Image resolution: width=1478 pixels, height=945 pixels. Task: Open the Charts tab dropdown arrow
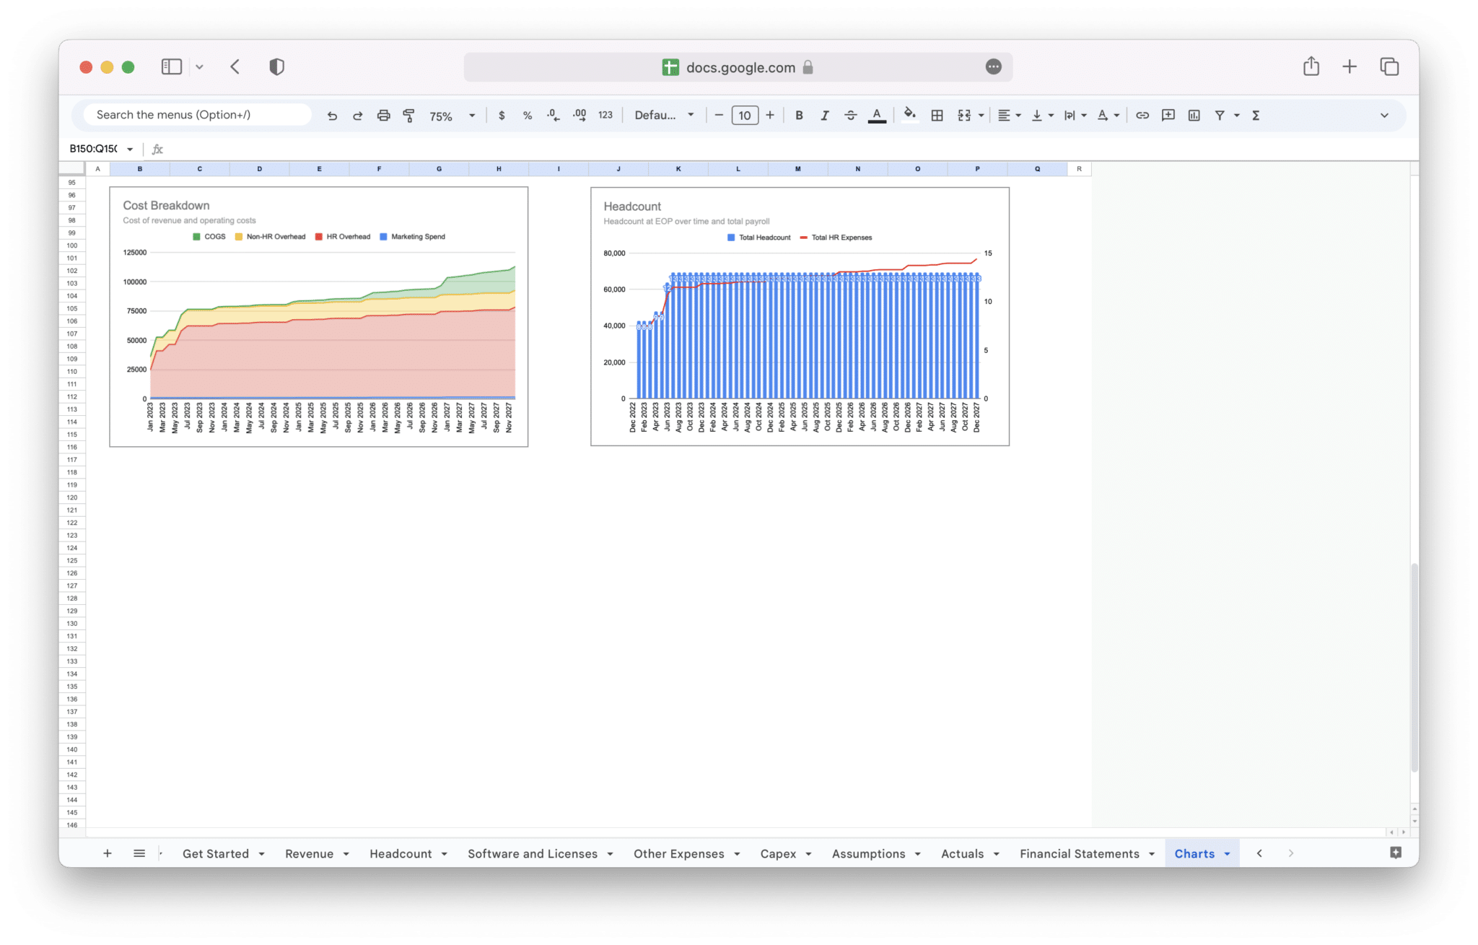pos(1227,854)
